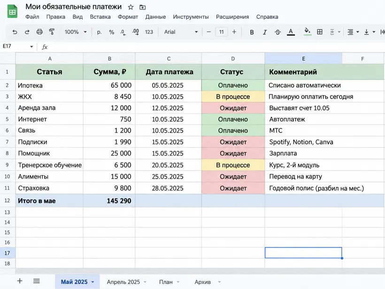This screenshot has height=289, width=385.
Task: Toggle bold formatting
Action: (x=252, y=32)
